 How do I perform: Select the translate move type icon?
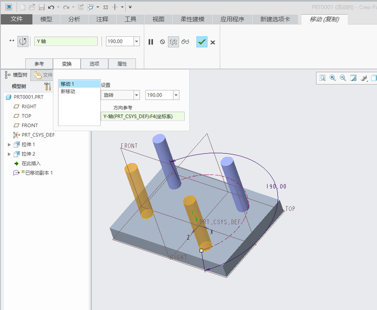12,41
